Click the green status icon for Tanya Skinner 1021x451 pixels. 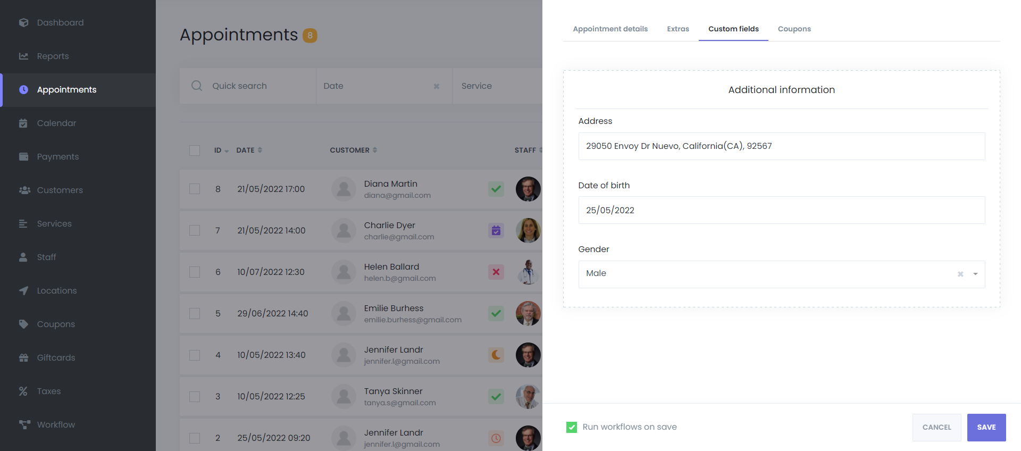[496, 396]
